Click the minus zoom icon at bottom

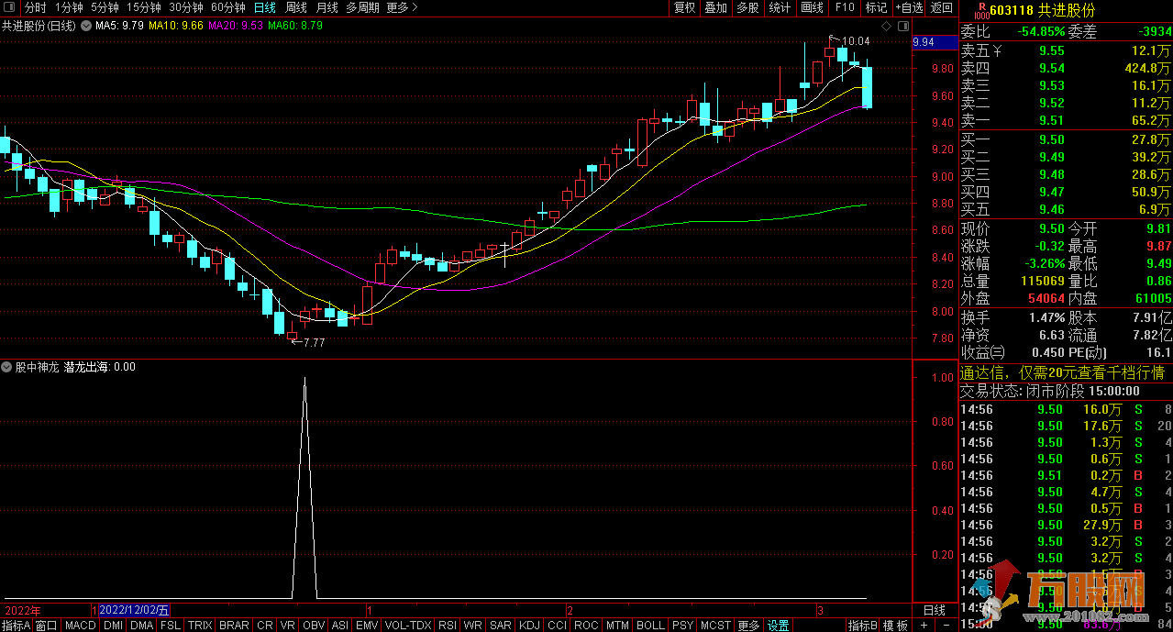pos(946,626)
